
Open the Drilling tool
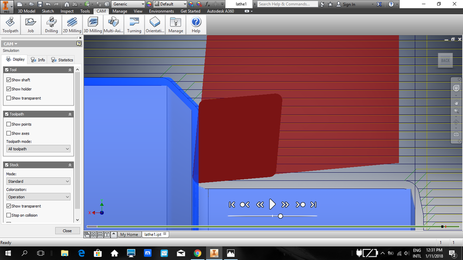coord(51,25)
